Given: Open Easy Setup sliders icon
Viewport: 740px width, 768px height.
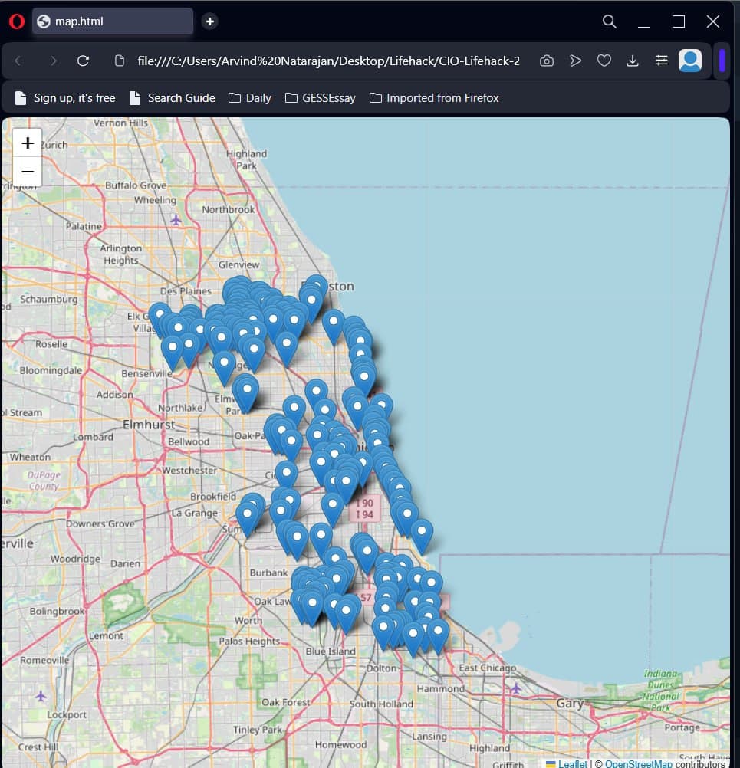Looking at the screenshot, I should click(x=661, y=61).
